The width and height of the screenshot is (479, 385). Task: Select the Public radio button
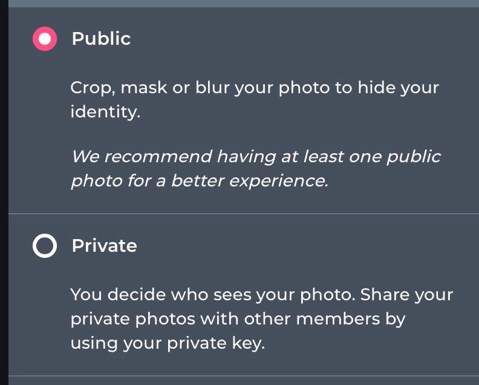point(44,39)
